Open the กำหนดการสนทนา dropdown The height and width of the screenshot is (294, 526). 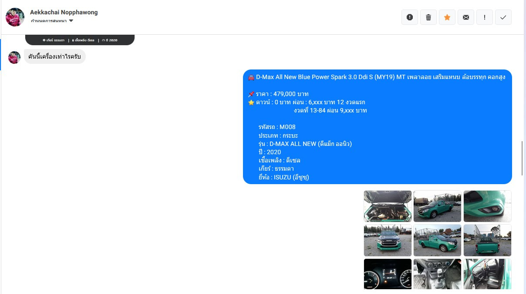tap(52, 21)
